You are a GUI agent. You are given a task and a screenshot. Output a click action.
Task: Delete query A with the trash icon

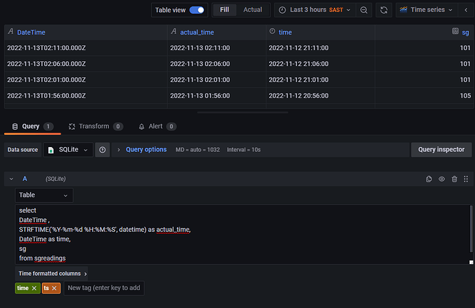click(454, 179)
